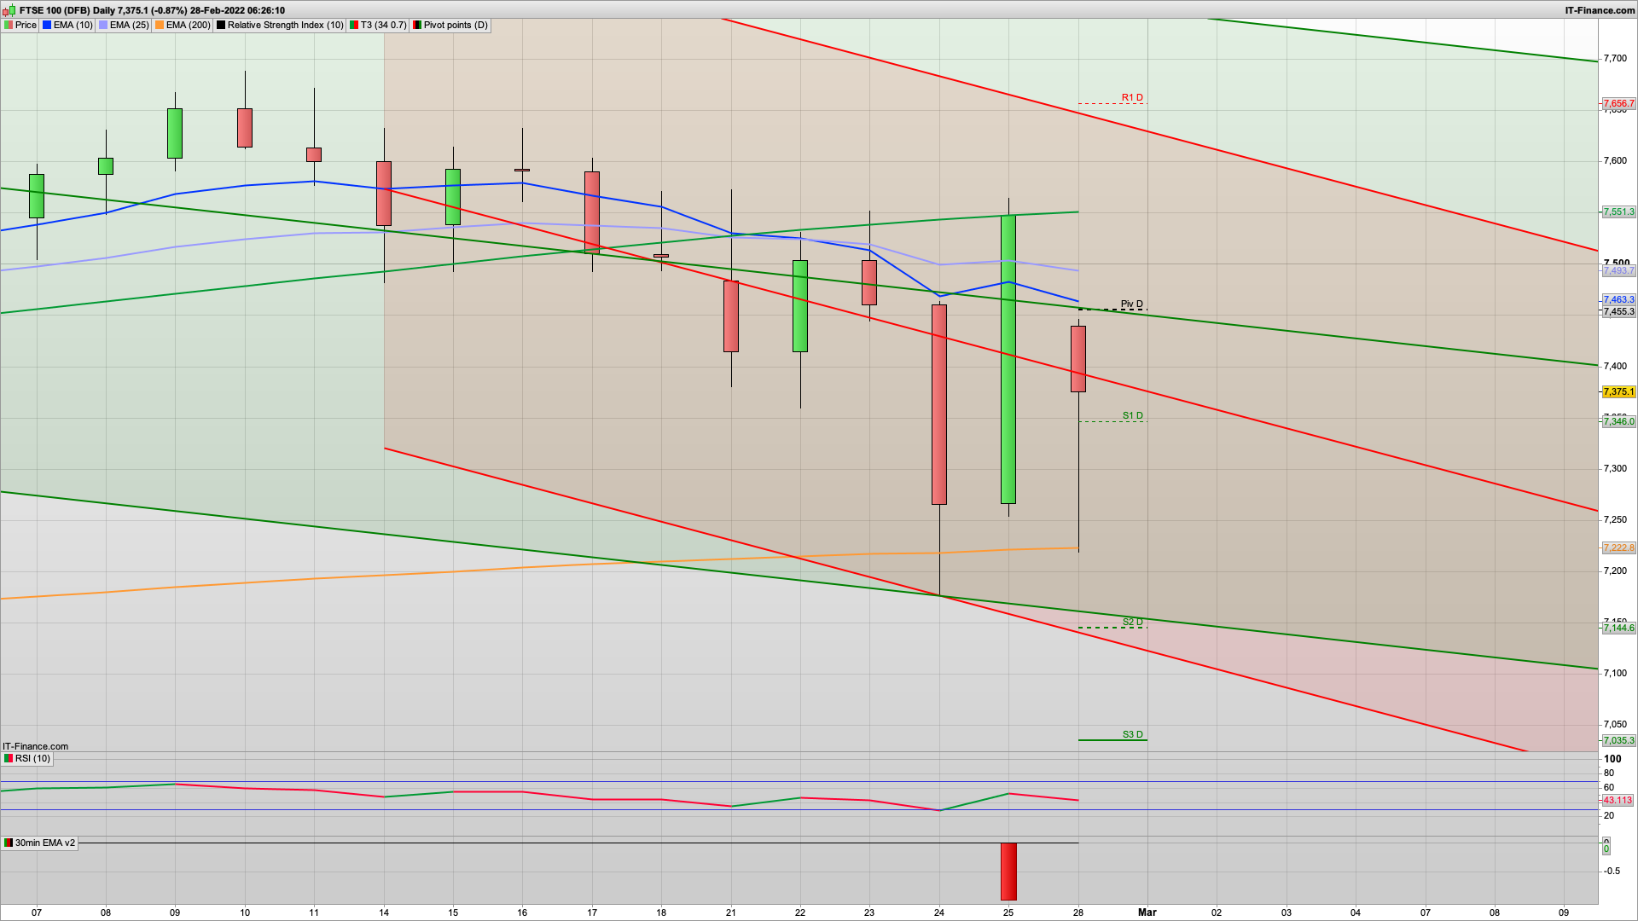Click date 24 on the time axis

coord(939,912)
